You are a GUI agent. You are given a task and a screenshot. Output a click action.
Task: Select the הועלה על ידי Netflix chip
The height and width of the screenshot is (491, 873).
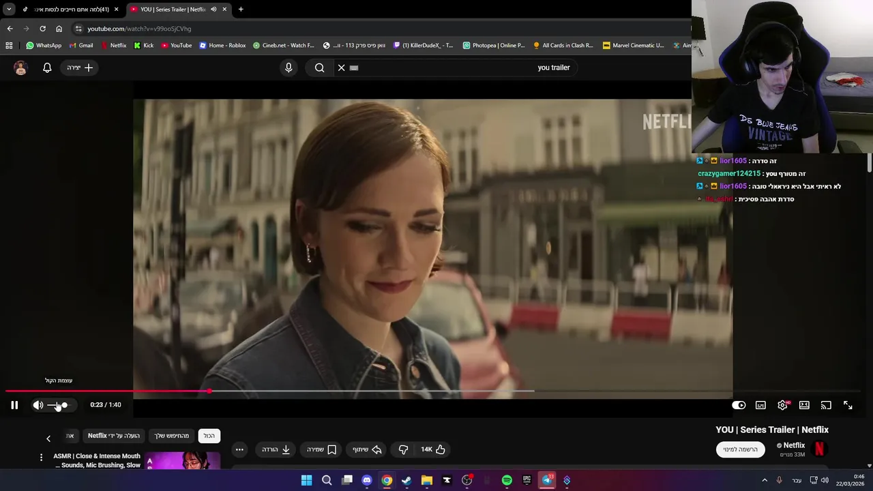[x=114, y=436]
